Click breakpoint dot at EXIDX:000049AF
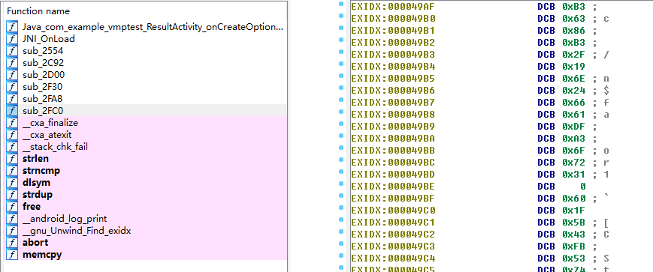The image size is (653, 272). [x=341, y=4]
